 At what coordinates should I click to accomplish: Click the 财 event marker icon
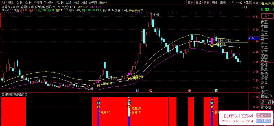[137, 91]
